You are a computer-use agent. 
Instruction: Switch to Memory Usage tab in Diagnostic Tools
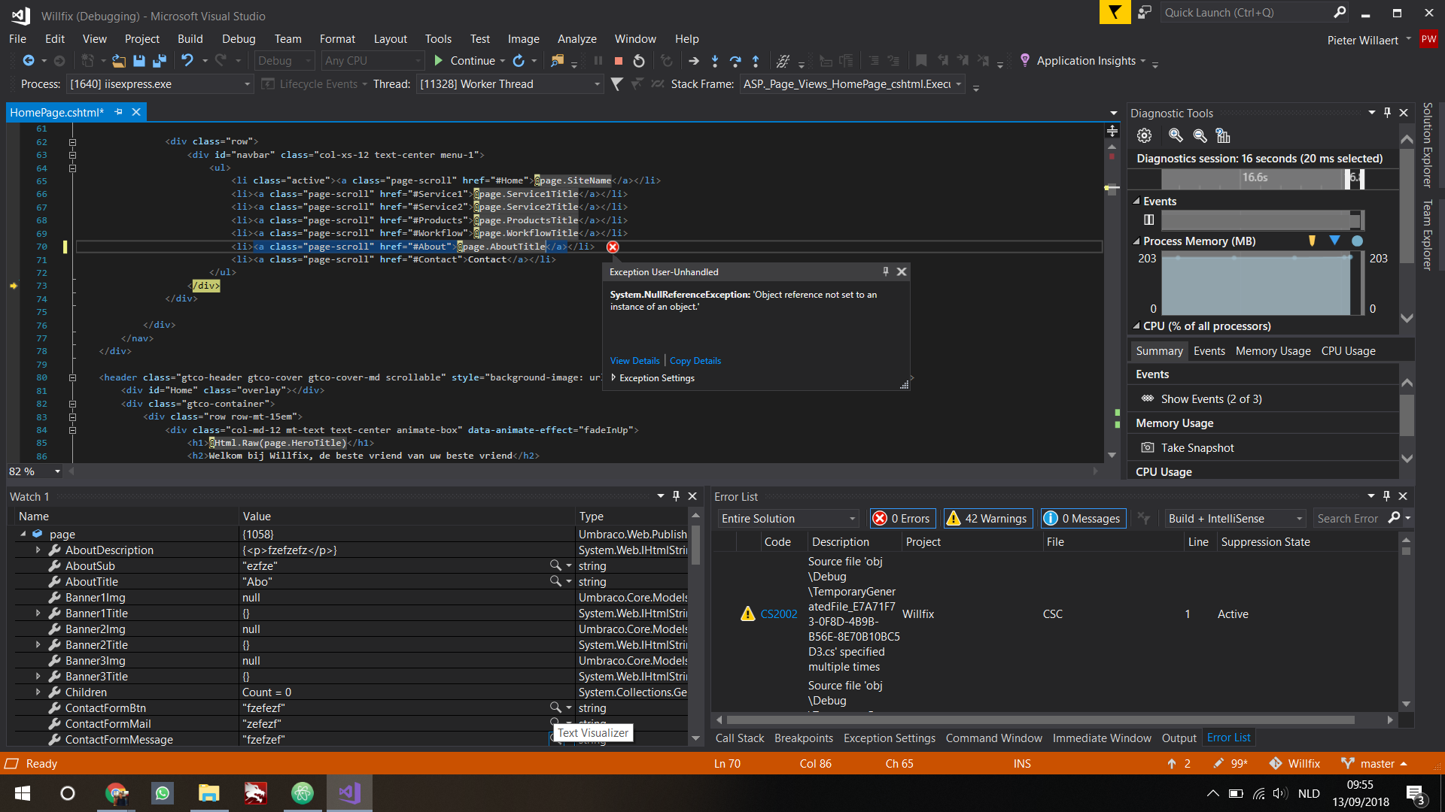pyautogui.click(x=1273, y=351)
